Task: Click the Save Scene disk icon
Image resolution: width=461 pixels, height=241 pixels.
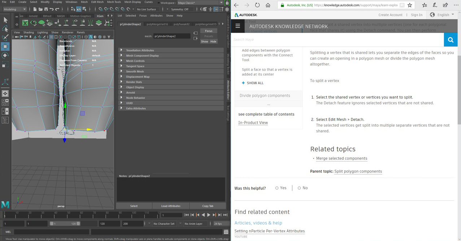Action: [46, 9]
